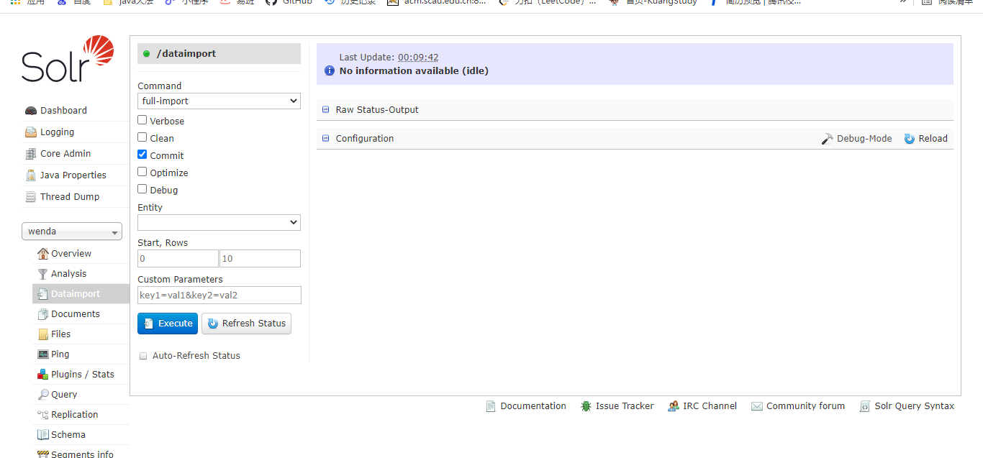Open the Entity dropdown
The image size is (983, 458).
coord(219,223)
